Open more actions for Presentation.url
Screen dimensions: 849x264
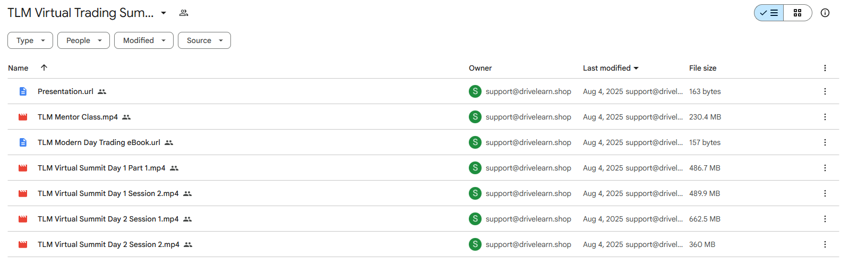click(825, 91)
